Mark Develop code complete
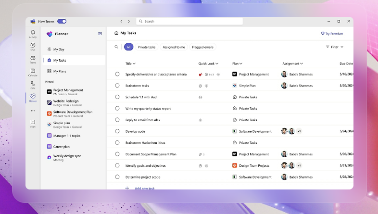This screenshot has height=214, width=378. [117, 131]
